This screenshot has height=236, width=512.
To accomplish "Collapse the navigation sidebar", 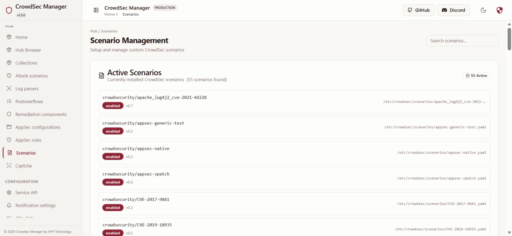I will pyautogui.click(x=96, y=10).
